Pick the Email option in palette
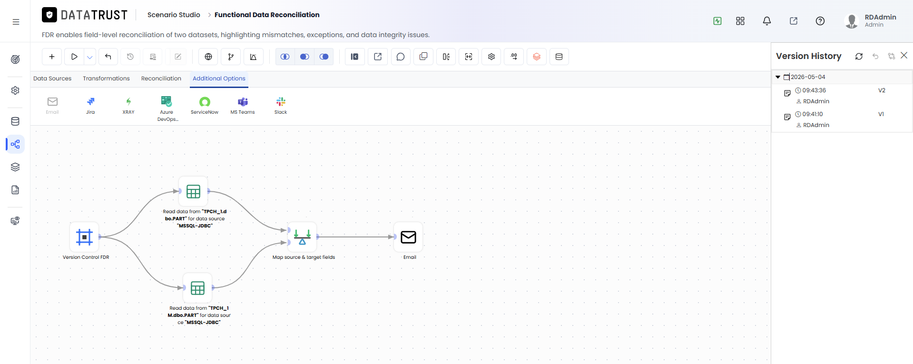This screenshot has width=913, height=364. pyautogui.click(x=52, y=106)
